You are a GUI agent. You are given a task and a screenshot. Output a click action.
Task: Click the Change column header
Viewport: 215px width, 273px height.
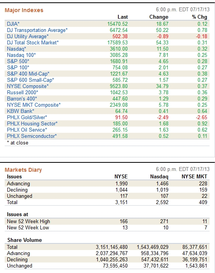pos(159,17)
